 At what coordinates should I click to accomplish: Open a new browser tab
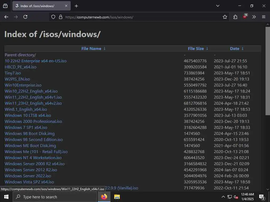click(76, 6)
